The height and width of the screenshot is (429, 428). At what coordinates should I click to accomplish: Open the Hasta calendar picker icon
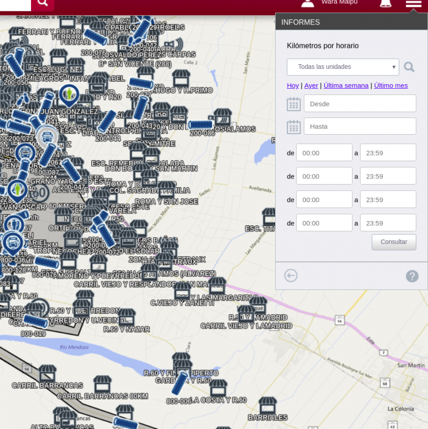coord(293,127)
